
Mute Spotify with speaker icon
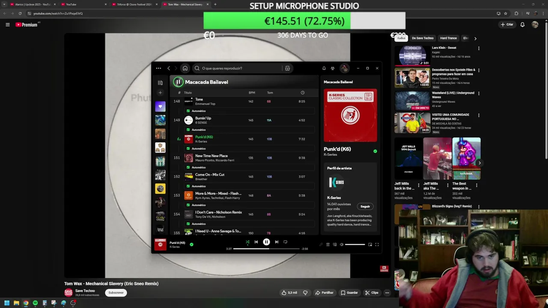(x=341, y=245)
